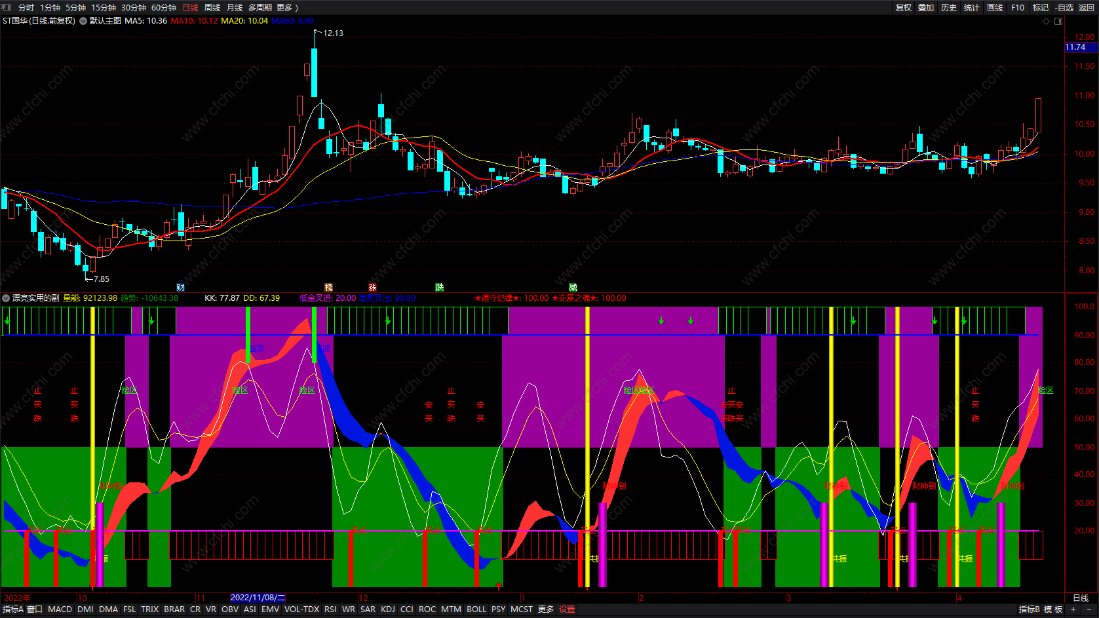The image size is (1099, 618).
Task: Click -自选 to remove from watchlist
Action: pos(1064,7)
